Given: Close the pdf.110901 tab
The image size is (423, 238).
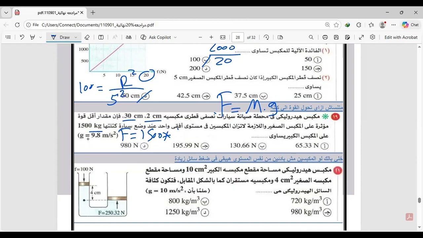Looking at the screenshot, I should 82,13.
